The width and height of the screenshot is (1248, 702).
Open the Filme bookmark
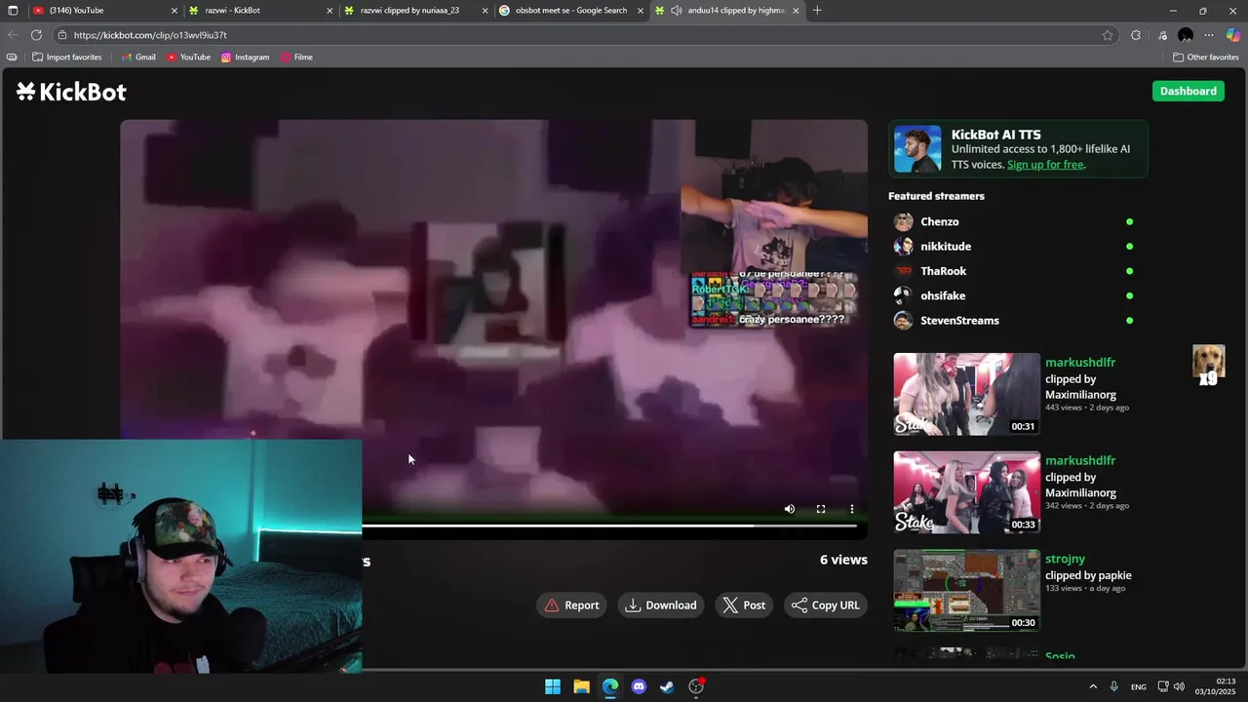tap(296, 58)
